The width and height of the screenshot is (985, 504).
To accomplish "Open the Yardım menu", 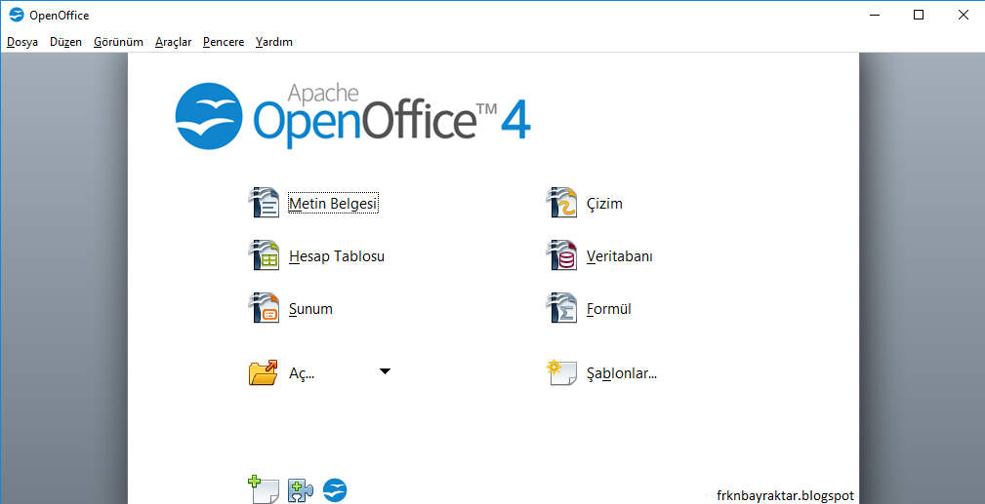I will [x=274, y=42].
